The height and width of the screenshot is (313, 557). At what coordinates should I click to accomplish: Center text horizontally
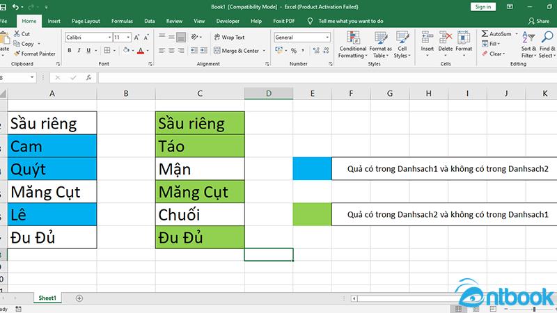171,50
